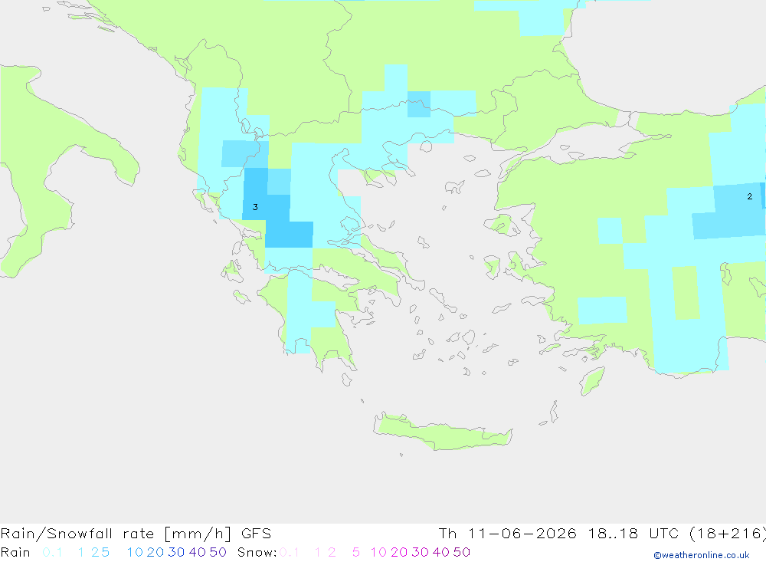Select snow legend value 5

(356, 552)
